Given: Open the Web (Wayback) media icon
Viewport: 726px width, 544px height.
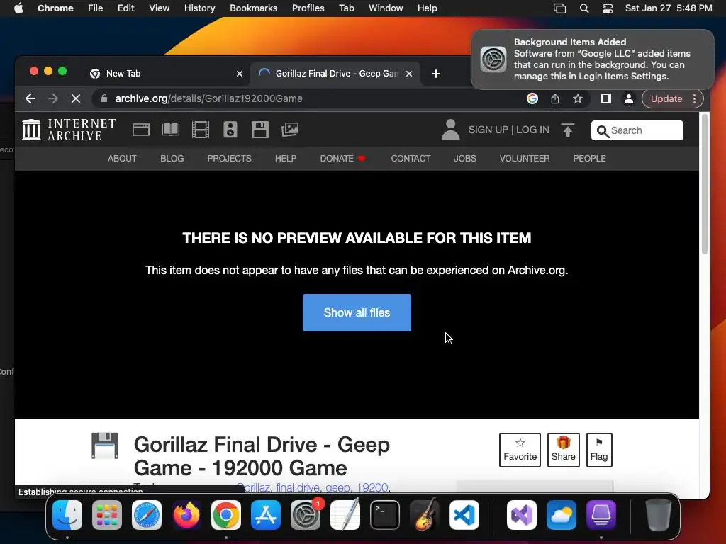Looking at the screenshot, I should (x=141, y=130).
